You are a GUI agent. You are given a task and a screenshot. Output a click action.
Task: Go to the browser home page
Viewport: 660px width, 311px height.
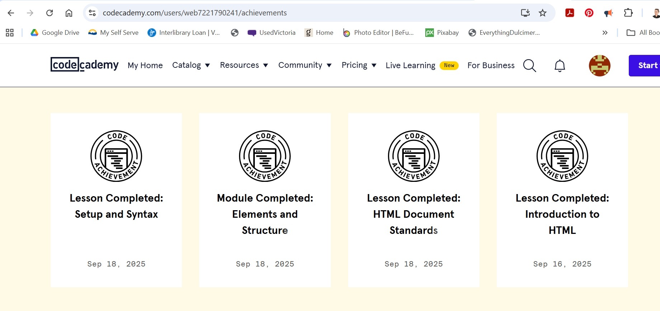69,13
